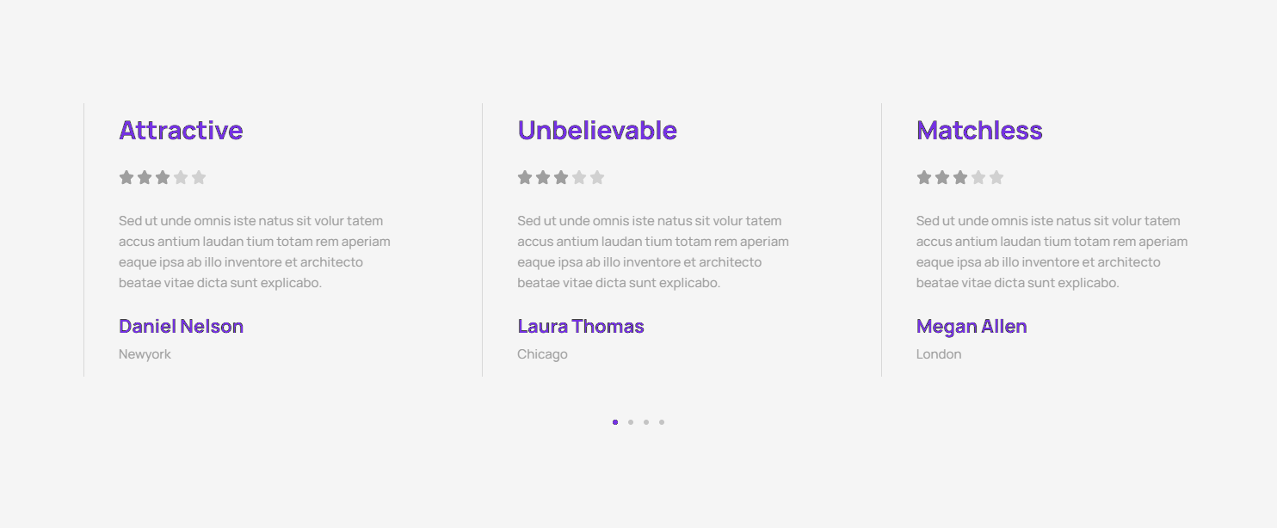Click the Unbelievable testimonial heading
1277x528 pixels.
click(x=597, y=131)
